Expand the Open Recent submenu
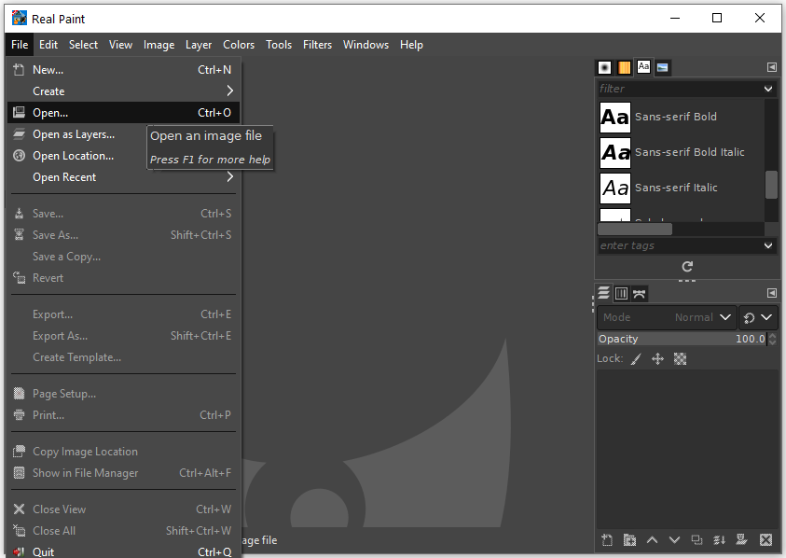 point(123,177)
